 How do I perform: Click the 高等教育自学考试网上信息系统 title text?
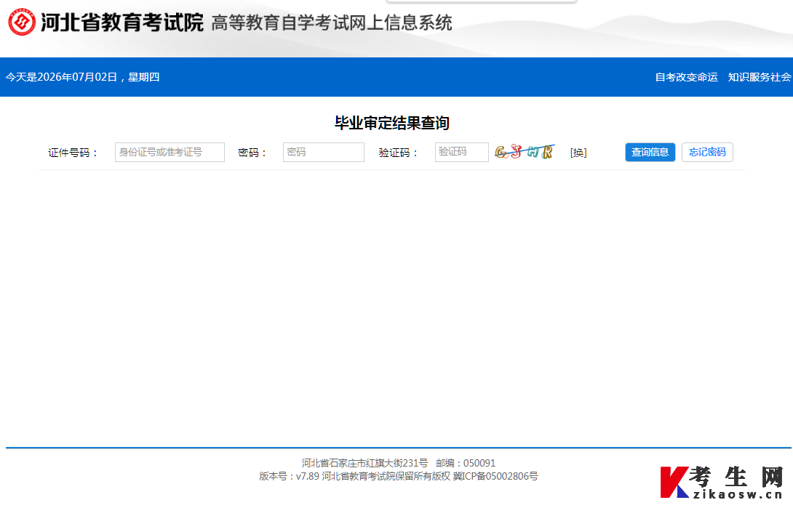(332, 23)
